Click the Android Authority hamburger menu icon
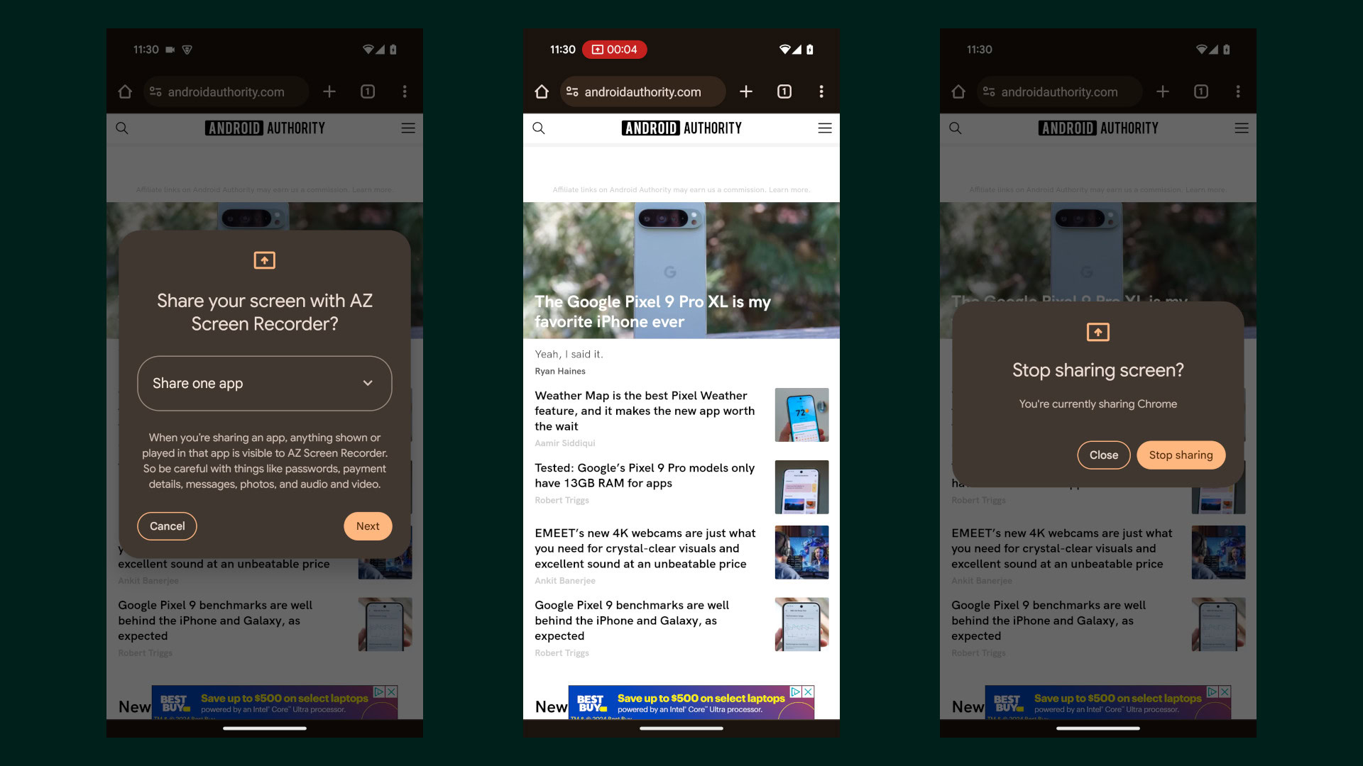This screenshot has width=1363, height=766. pyautogui.click(x=823, y=128)
